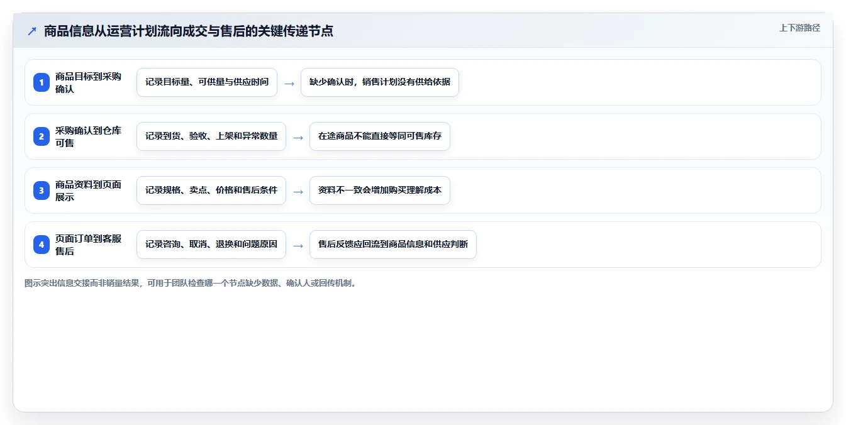Click the '资料不一致会增加购买理解成本' box

380,190
